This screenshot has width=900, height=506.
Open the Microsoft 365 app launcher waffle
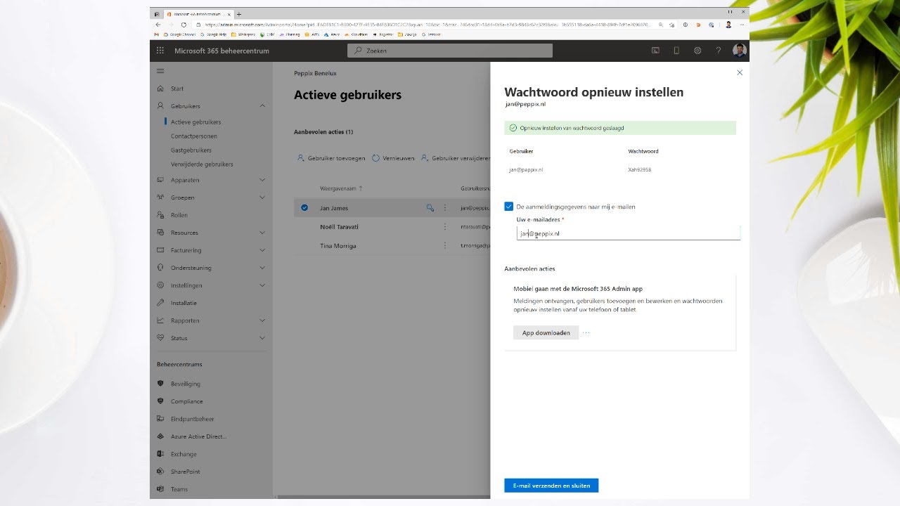tap(160, 51)
